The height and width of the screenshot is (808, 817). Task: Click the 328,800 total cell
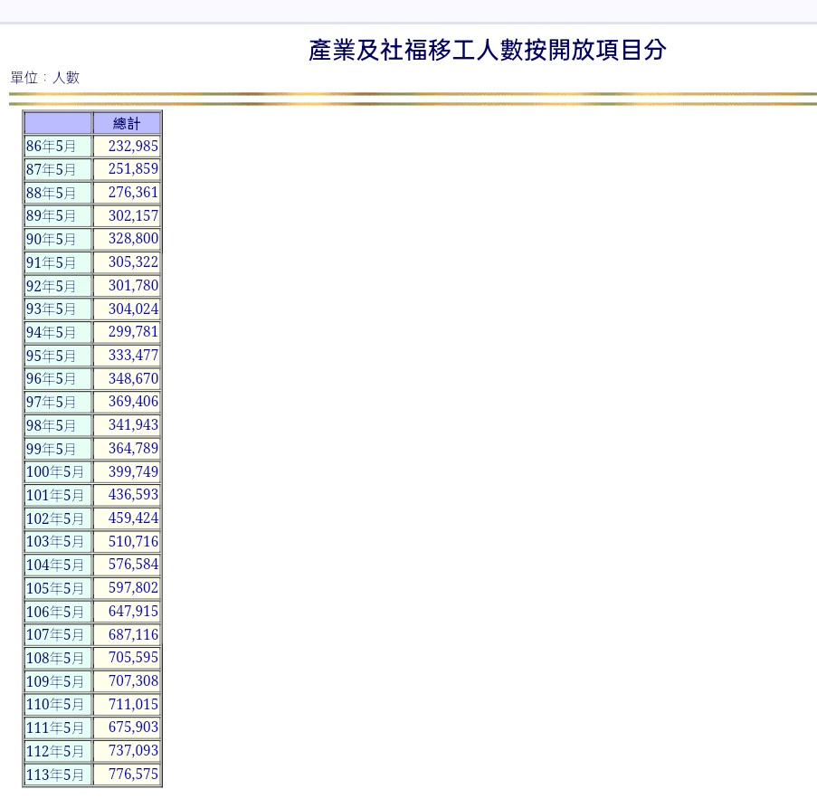pyautogui.click(x=132, y=239)
